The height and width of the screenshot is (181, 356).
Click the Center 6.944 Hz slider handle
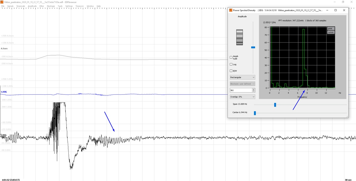pyautogui.click(x=255, y=113)
